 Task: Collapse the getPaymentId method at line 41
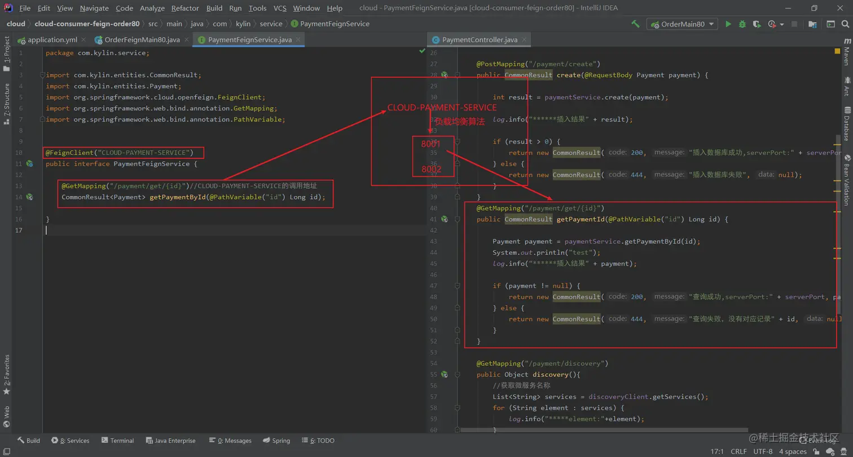tap(458, 219)
